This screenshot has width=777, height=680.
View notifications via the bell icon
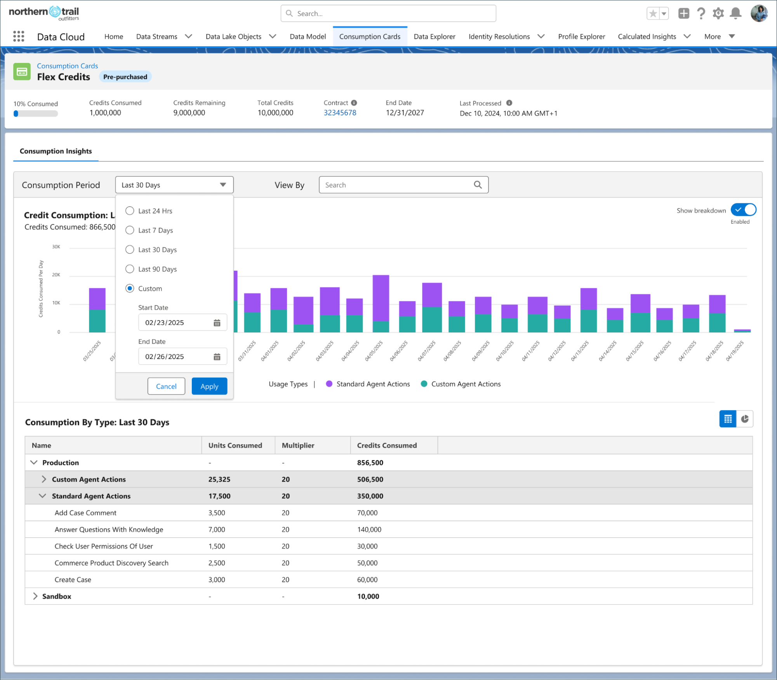coord(735,13)
